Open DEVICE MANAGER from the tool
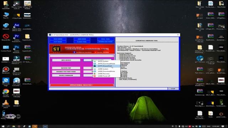 (66, 75)
